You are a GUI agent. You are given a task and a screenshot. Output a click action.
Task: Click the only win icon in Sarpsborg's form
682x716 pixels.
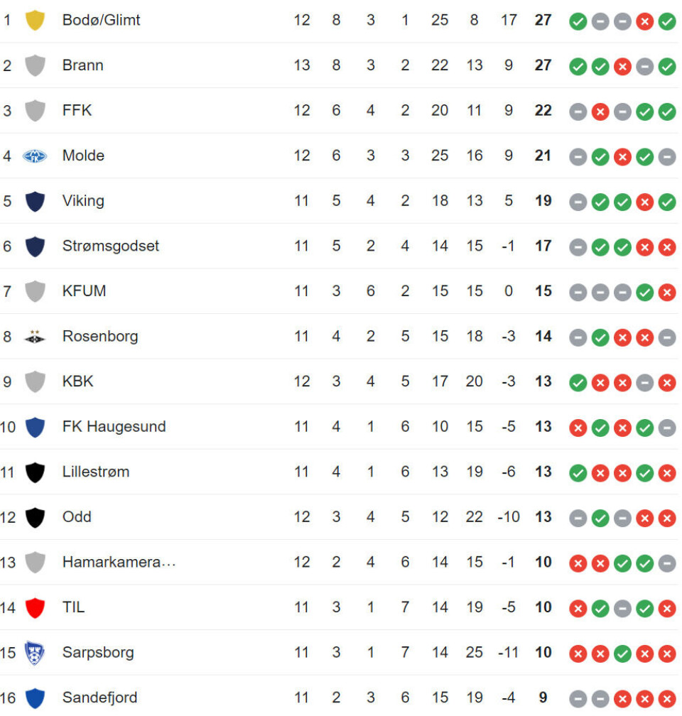[x=622, y=653]
